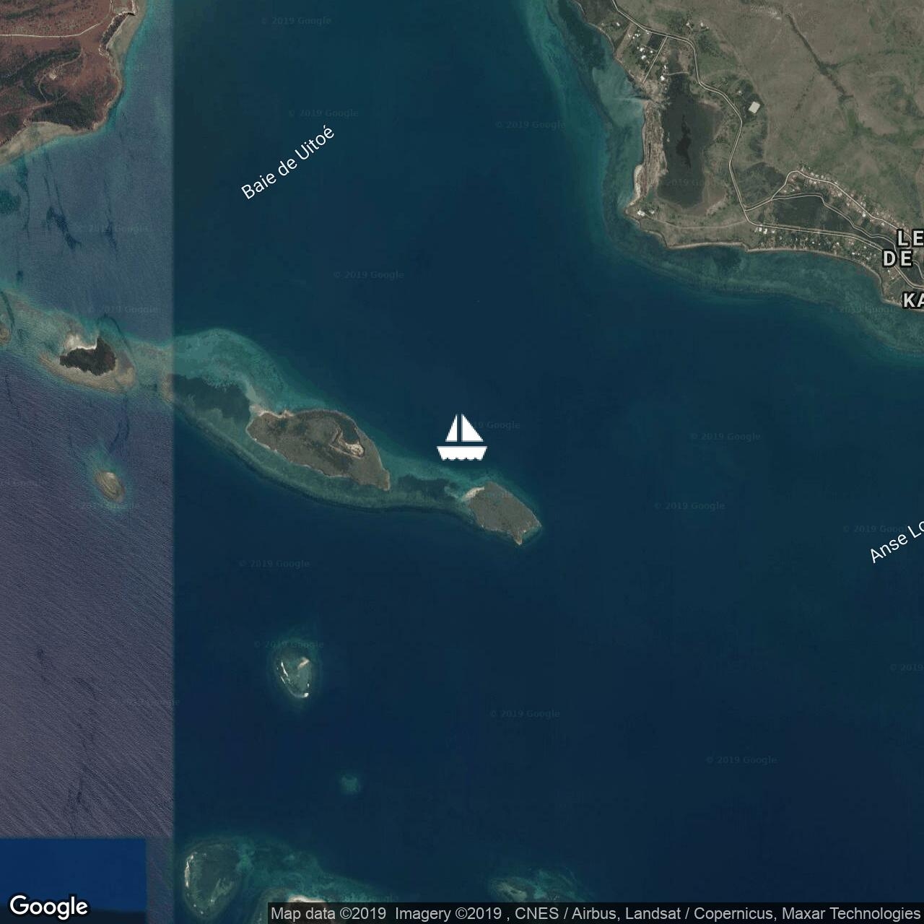Click the white sailboat marker icon
The image size is (924, 924).
[x=462, y=437]
